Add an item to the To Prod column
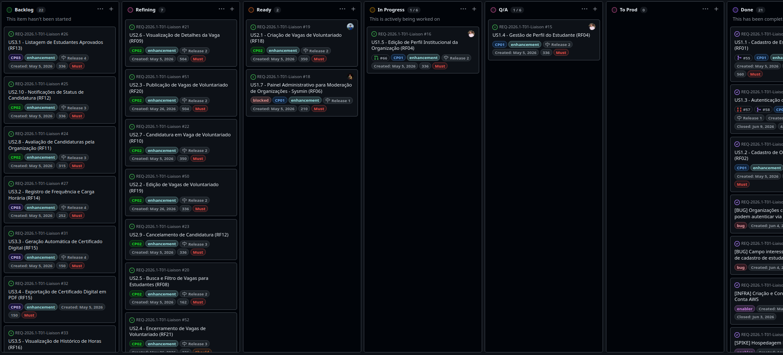 [x=716, y=9]
